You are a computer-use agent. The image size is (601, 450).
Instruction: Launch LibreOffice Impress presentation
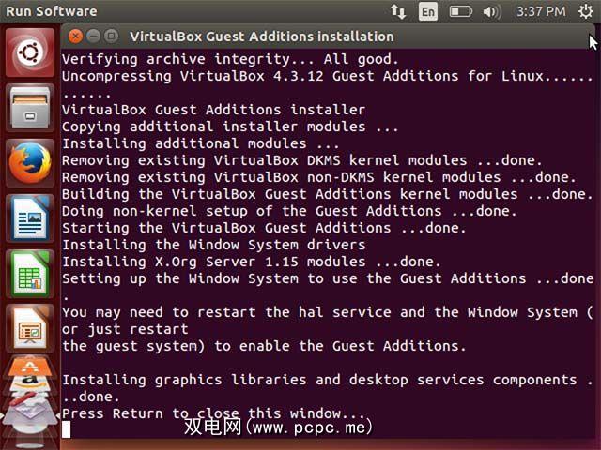coord(30,328)
